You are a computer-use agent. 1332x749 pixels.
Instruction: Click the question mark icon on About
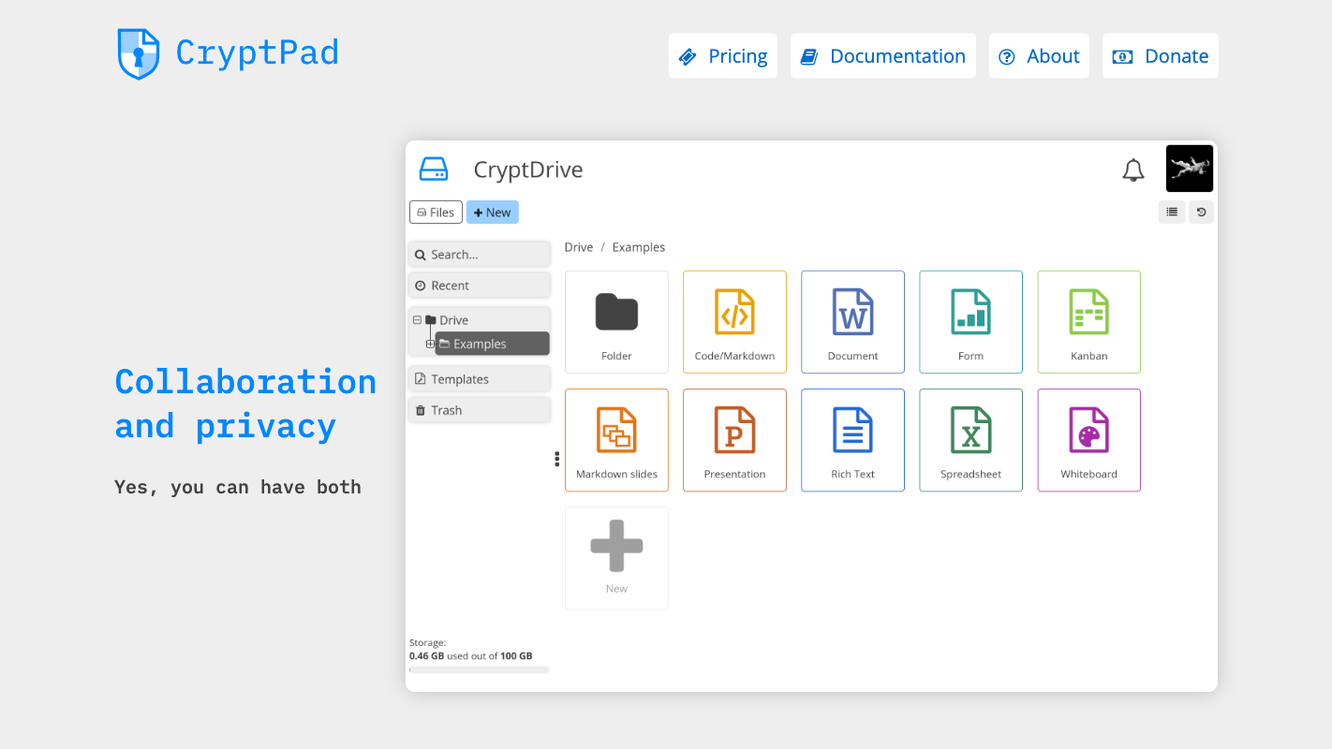[x=1007, y=57]
